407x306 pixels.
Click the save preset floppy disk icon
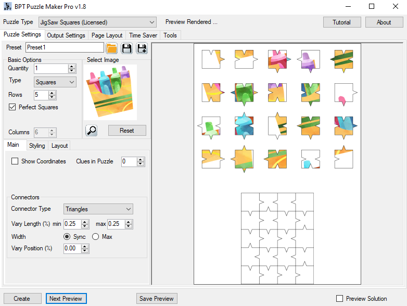coord(126,48)
